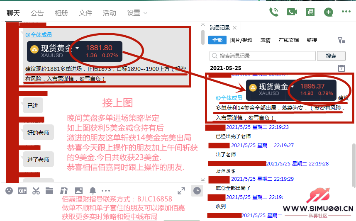
Task: Open the message filter dropdown icon
Action: [x=341, y=40]
